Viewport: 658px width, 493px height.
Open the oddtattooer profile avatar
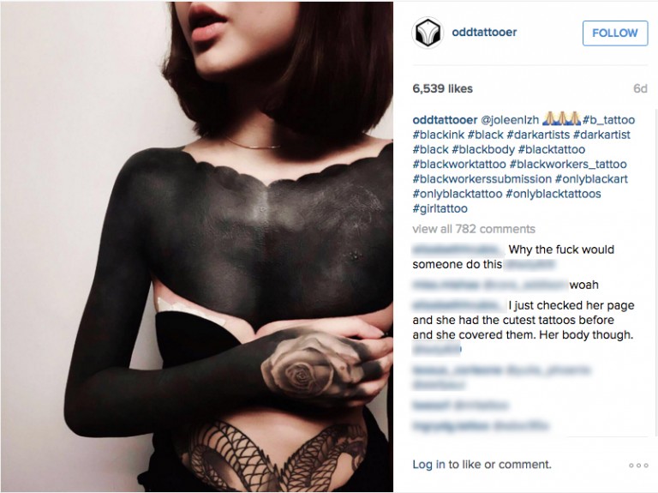pos(428,33)
